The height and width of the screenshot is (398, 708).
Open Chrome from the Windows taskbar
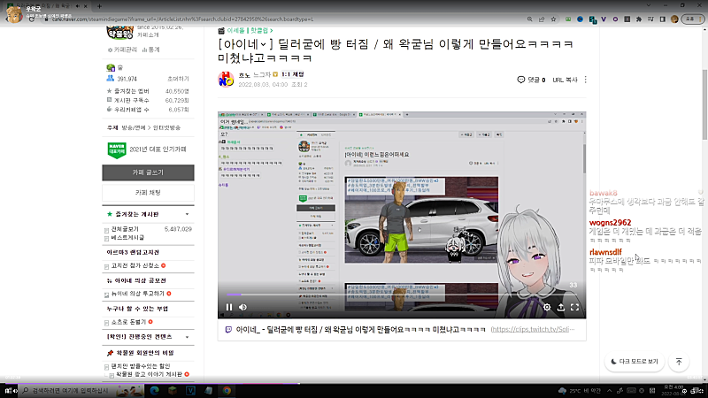click(x=227, y=390)
